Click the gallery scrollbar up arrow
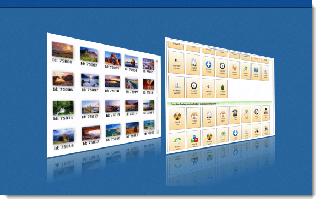The height and width of the screenshot is (203, 320). (x=157, y=61)
